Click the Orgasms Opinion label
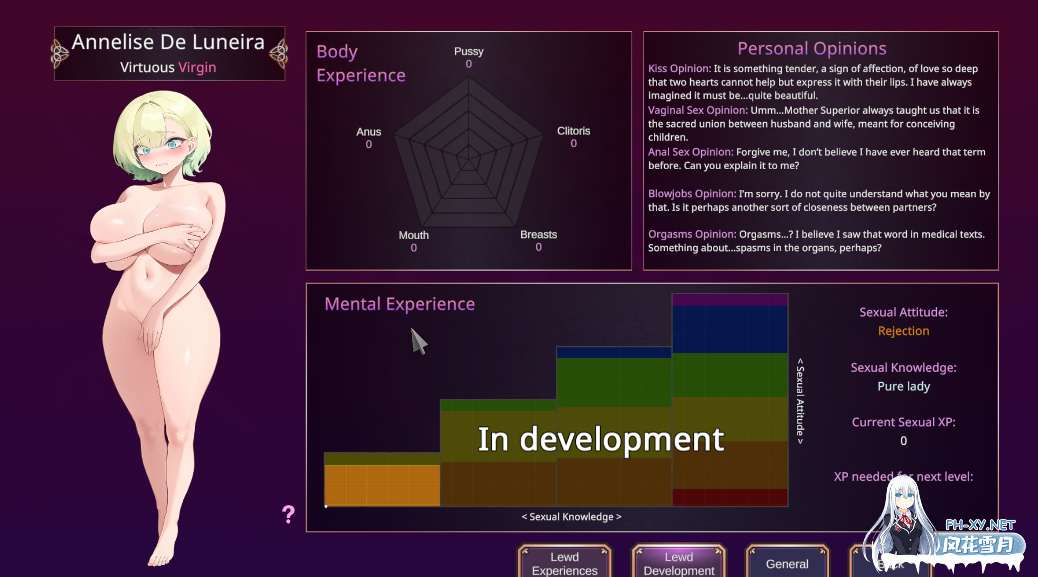This screenshot has width=1038, height=577. coord(692,234)
